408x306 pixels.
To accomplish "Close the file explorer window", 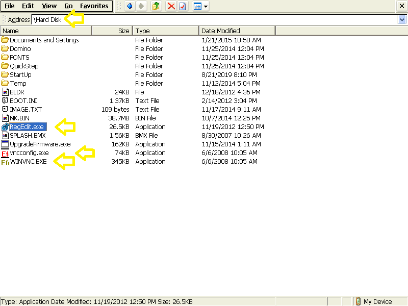I will pos(401,6).
